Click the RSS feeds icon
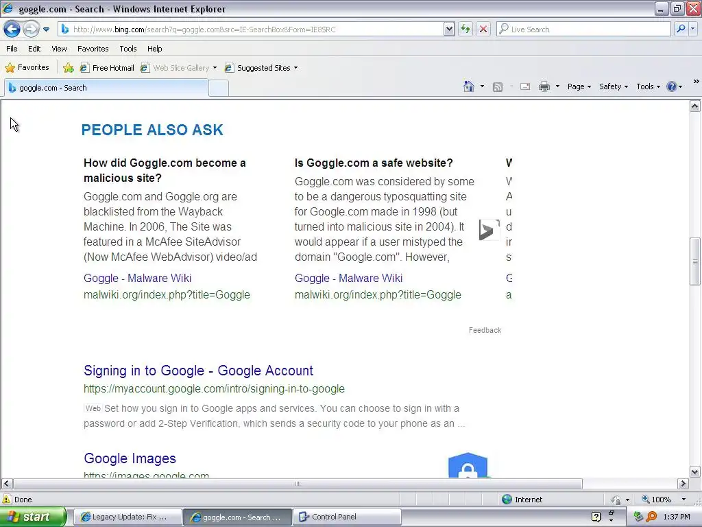 point(498,87)
